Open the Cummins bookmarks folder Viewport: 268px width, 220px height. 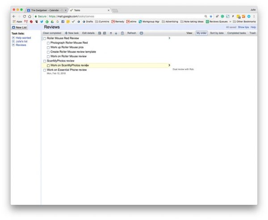(x=102, y=21)
